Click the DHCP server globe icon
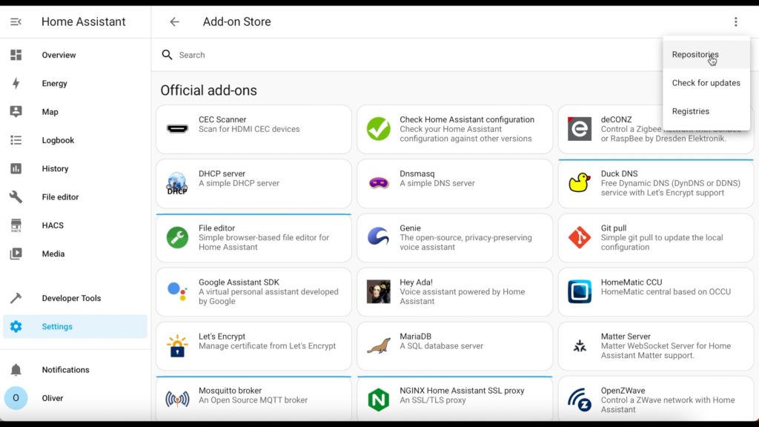759x427 pixels. point(177,183)
